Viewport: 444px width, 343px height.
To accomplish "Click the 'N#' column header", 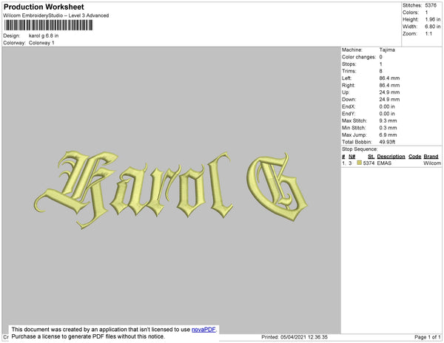I will point(352,157).
